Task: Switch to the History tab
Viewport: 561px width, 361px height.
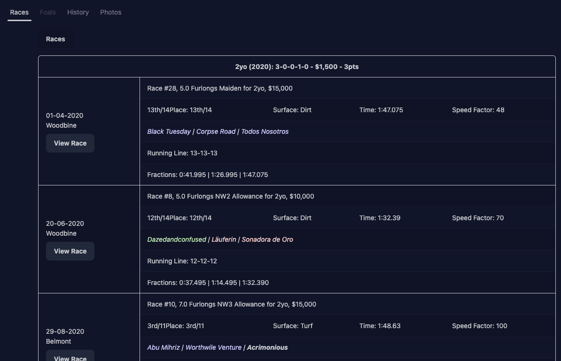Action: [x=78, y=12]
